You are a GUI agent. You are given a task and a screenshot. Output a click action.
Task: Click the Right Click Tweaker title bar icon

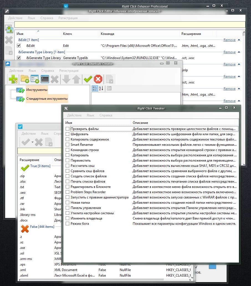pos(66,108)
